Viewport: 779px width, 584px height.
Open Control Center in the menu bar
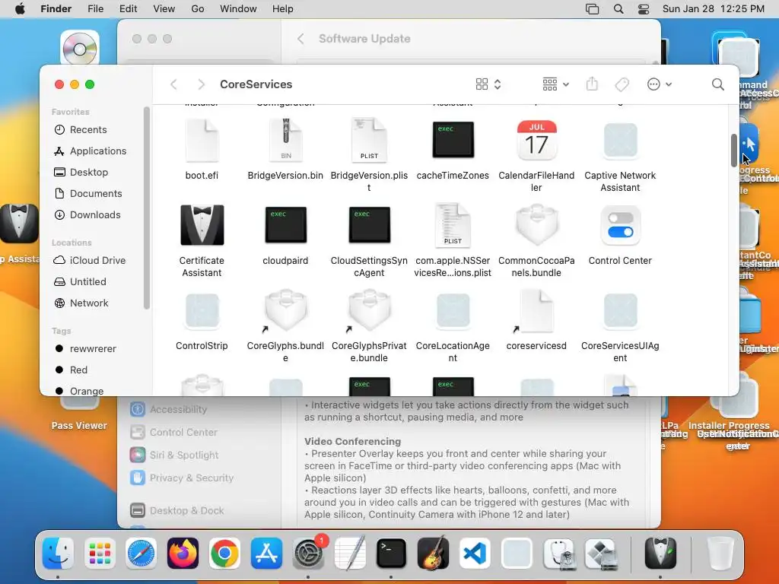point(644,9)
